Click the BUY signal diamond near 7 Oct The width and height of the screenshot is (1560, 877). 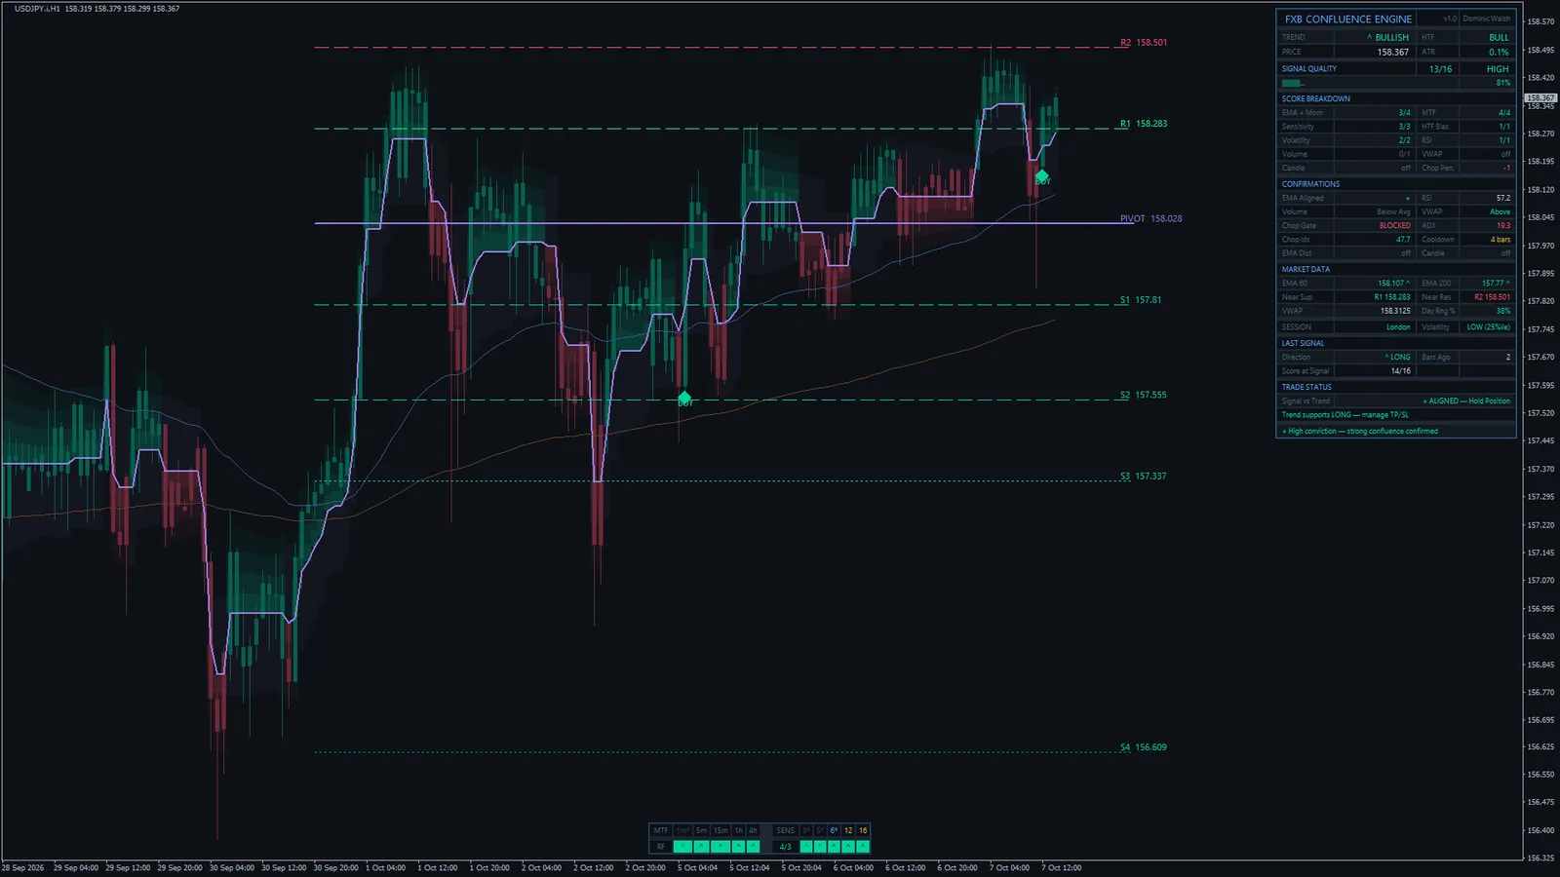click(1041, 176)
